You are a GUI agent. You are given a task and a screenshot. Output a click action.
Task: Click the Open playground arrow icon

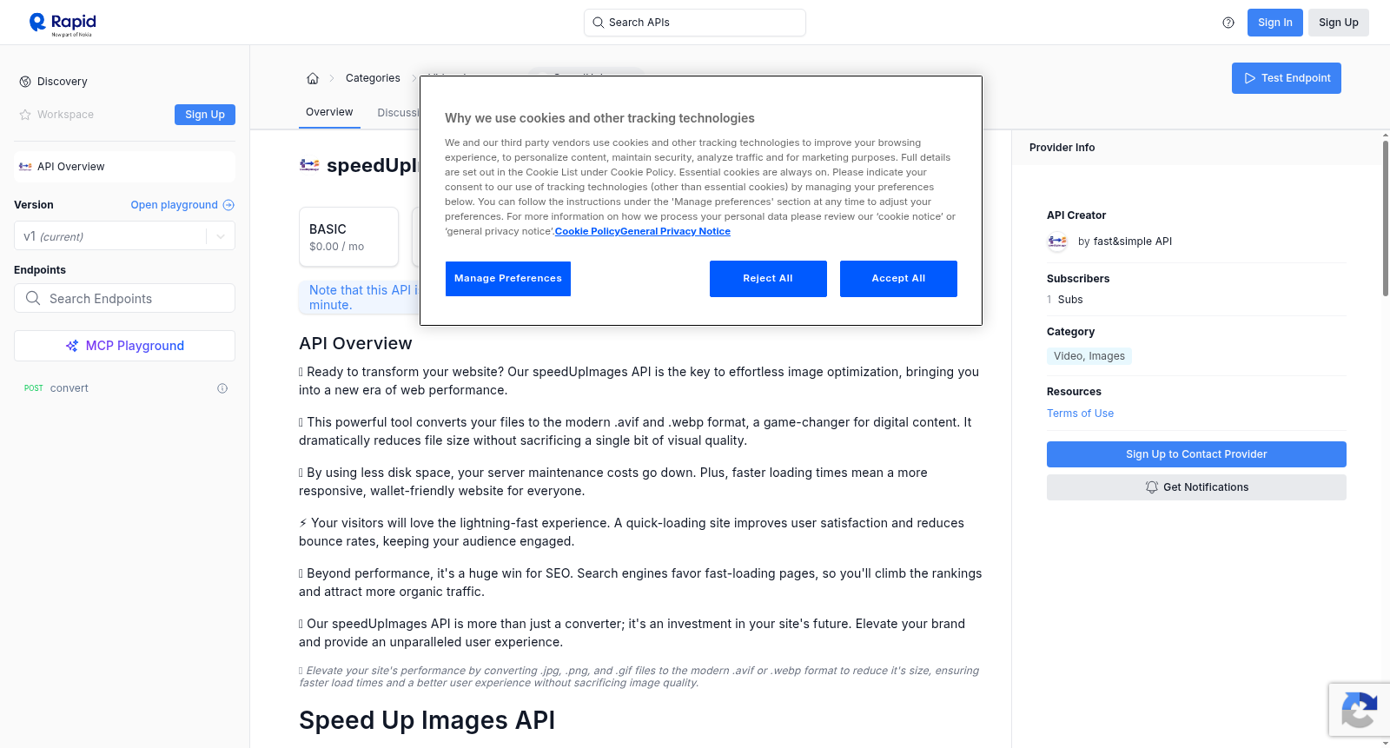point(228,205)
